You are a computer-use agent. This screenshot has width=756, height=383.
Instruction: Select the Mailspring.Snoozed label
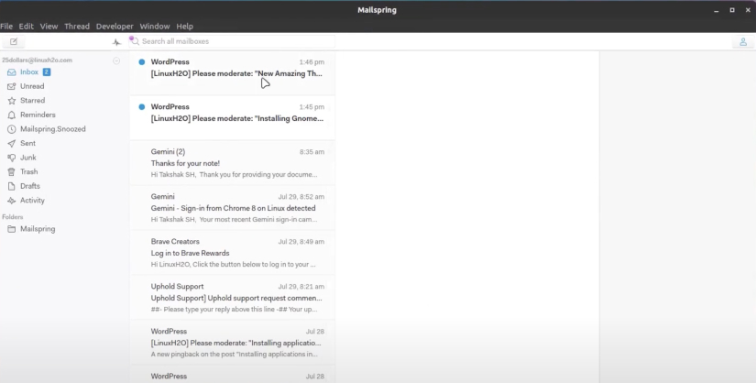tap(53, 129)
